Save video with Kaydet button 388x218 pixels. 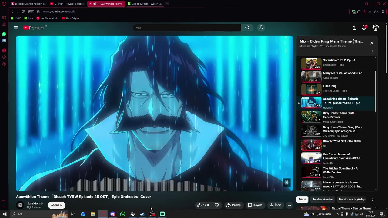(255, 205)
